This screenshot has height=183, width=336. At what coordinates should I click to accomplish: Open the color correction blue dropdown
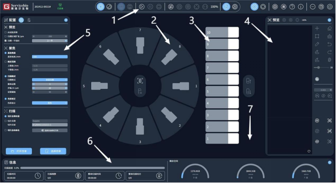[x=50, y=103]
